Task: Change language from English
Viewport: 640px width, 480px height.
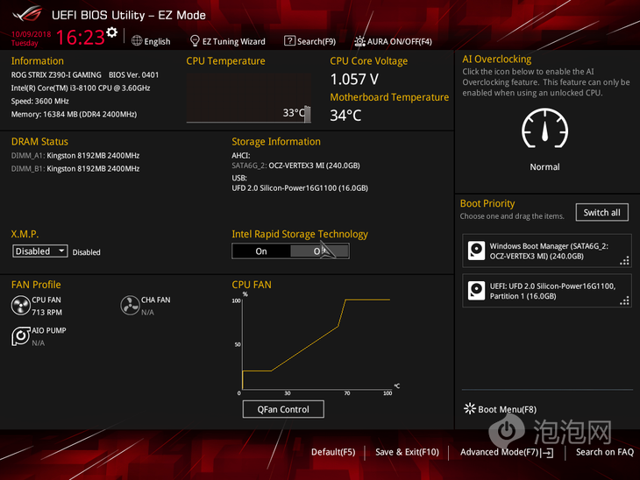Action: point(151,41)
